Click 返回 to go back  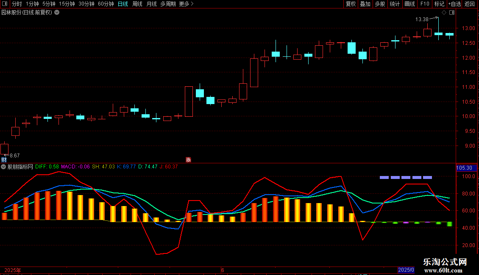(x=470, y=4)
